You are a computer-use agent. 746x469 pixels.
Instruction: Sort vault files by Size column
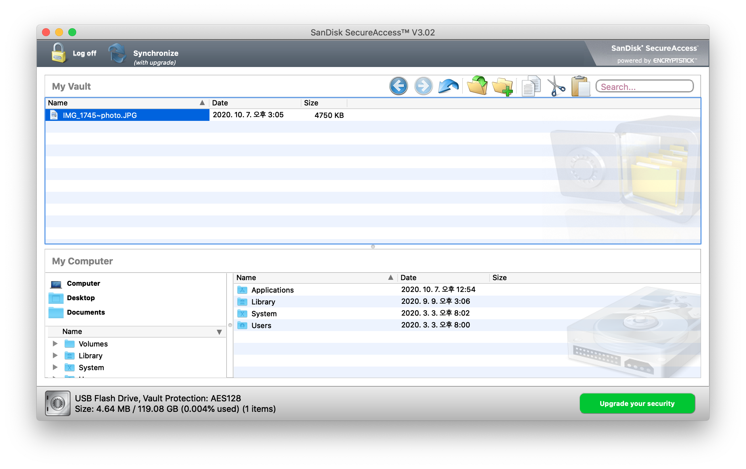[324, 103]
